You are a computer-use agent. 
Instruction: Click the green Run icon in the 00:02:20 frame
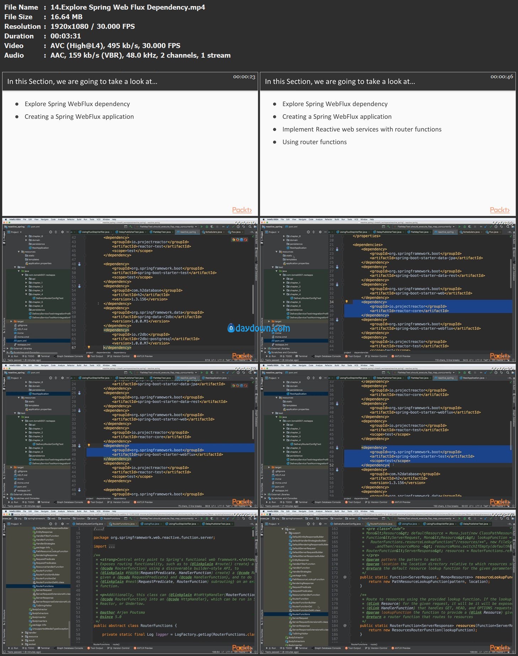point(459,373)
